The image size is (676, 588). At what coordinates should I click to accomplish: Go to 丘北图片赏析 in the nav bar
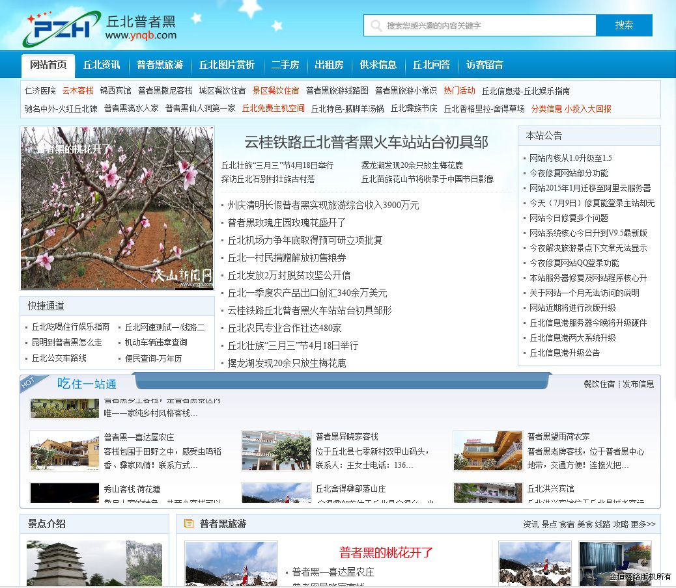pos(227,65)
